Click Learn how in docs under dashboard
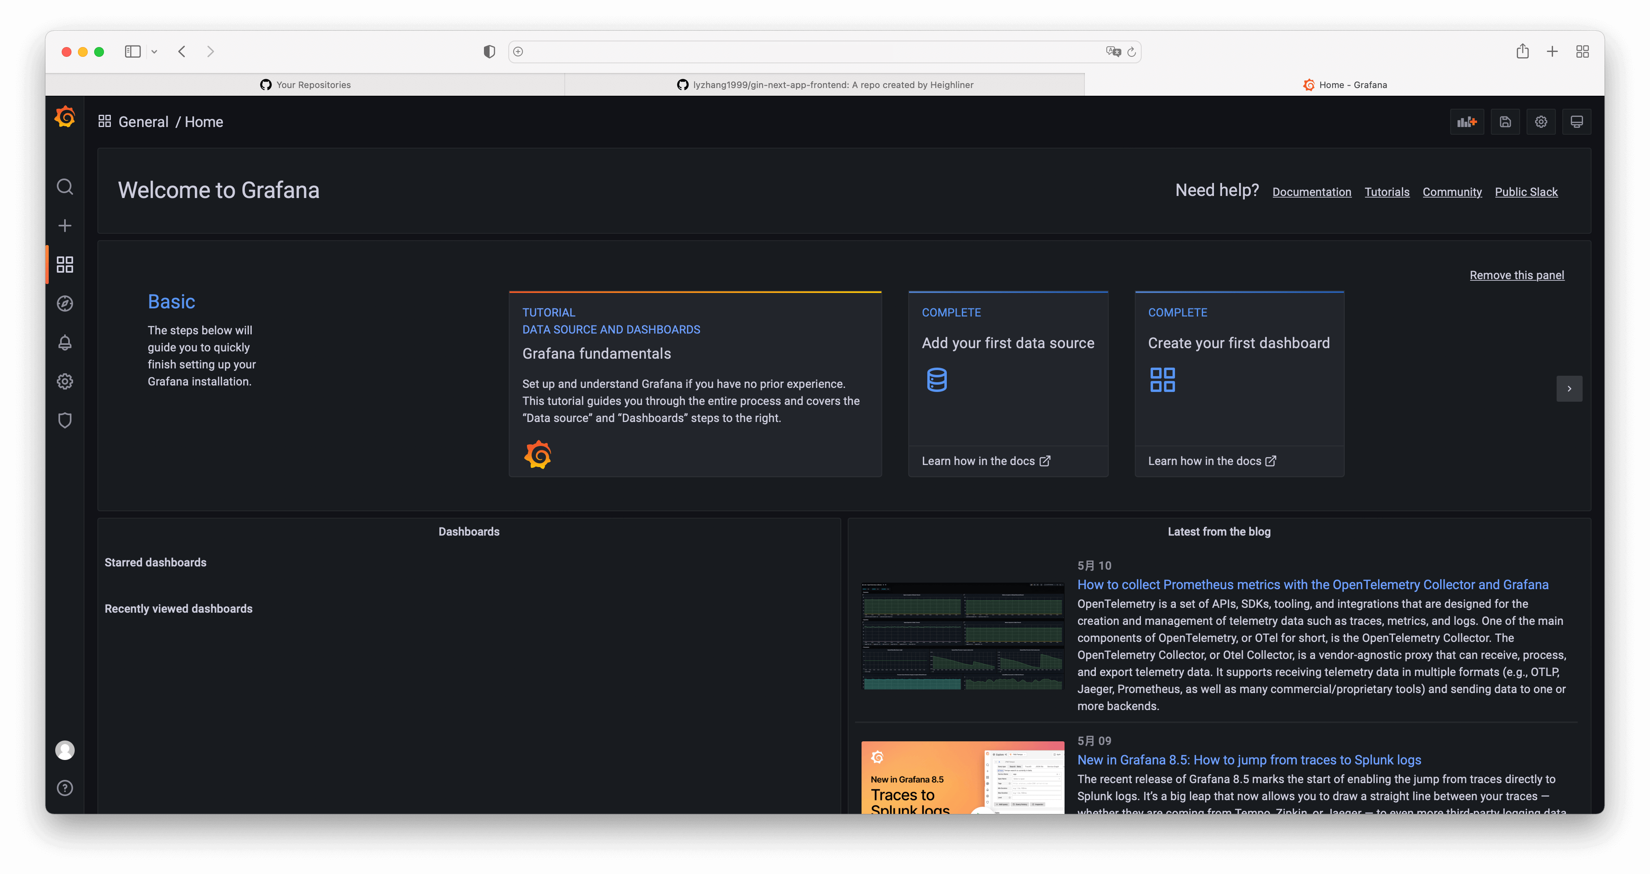 (x=1212, y=461)
